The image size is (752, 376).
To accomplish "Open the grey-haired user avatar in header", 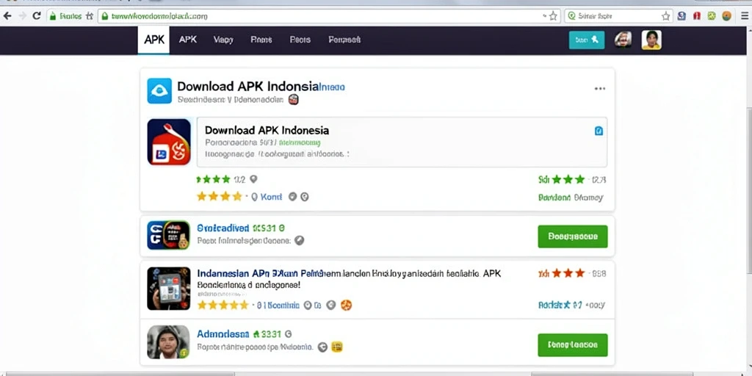I will tap(623, 40).
